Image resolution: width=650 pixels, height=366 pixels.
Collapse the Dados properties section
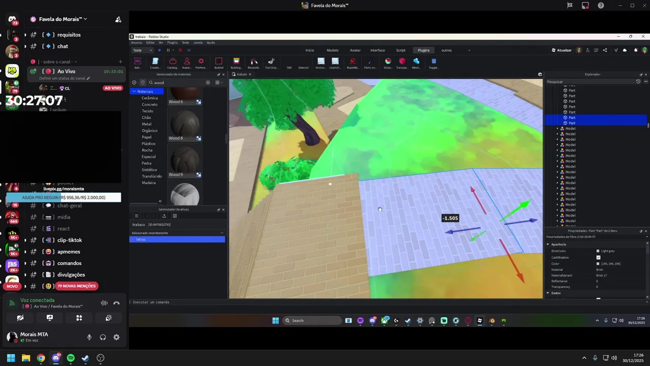[548, 293]
